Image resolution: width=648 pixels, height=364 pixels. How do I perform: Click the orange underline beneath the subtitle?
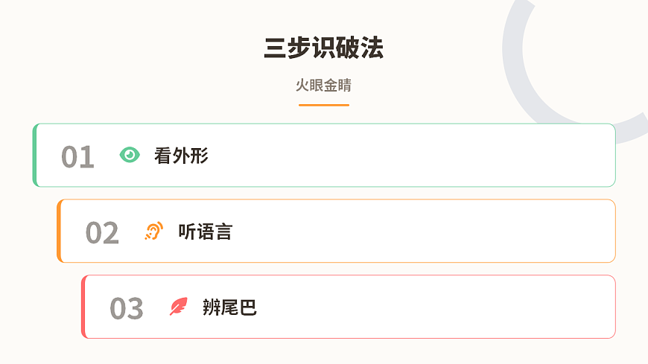tap(323, 105)
